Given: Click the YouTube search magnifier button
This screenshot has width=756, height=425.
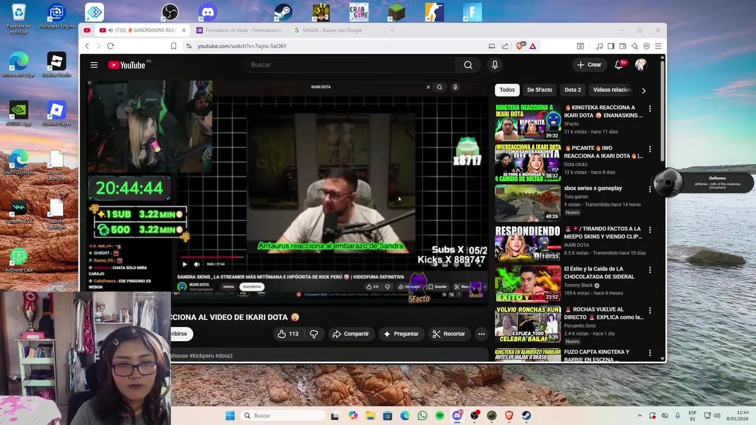Looking at the screenshot, I should pos(468,65).
